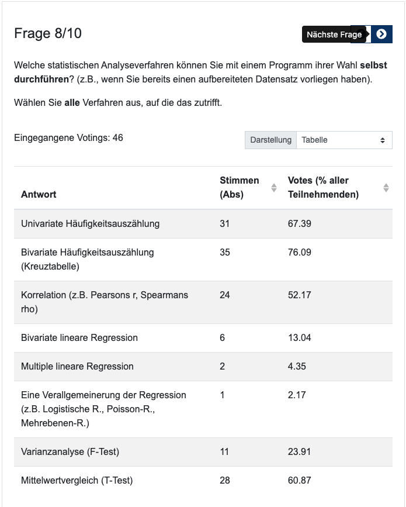Viewport: 406px width, 507px height.
Task: Click the Frage 8/10 heading
Action: (48, 34)
